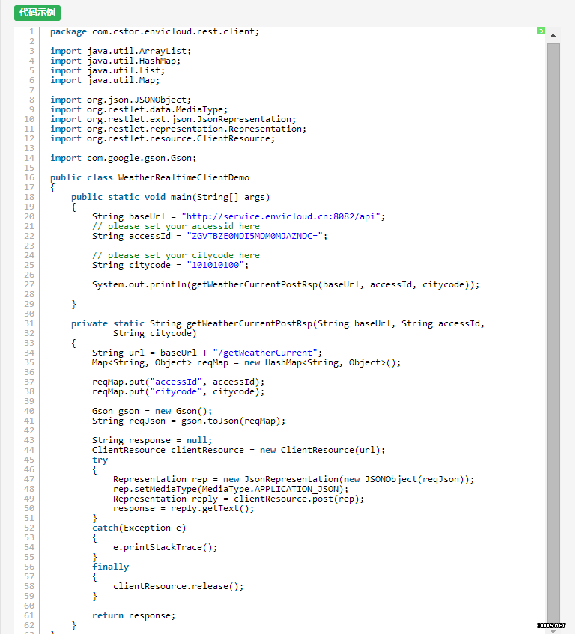Image resolution: width=576 pixels, height=634 pixels.
Task: Click the baseUrl string http://service.envicloud.cn:8082/api
Action: [281, 216]
